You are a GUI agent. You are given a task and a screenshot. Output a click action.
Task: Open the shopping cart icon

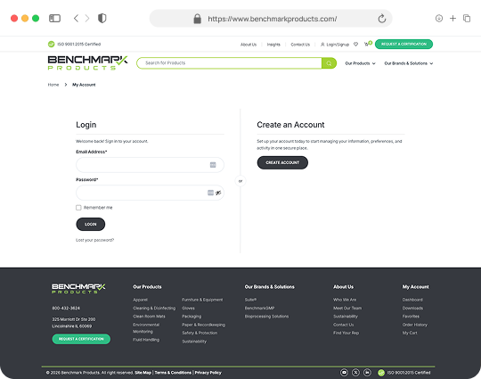coord(368,44)
